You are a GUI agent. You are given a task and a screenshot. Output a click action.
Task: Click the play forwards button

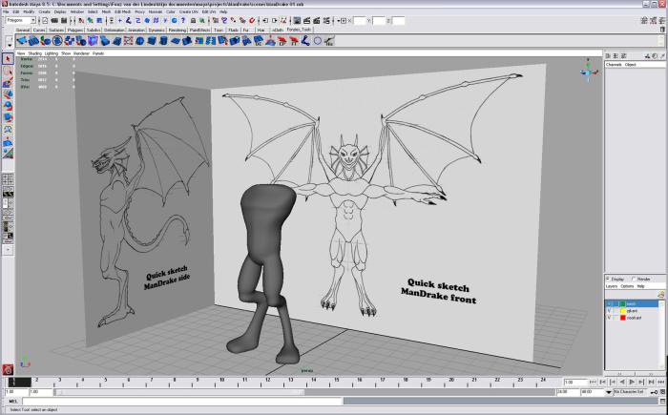(632, 383)
